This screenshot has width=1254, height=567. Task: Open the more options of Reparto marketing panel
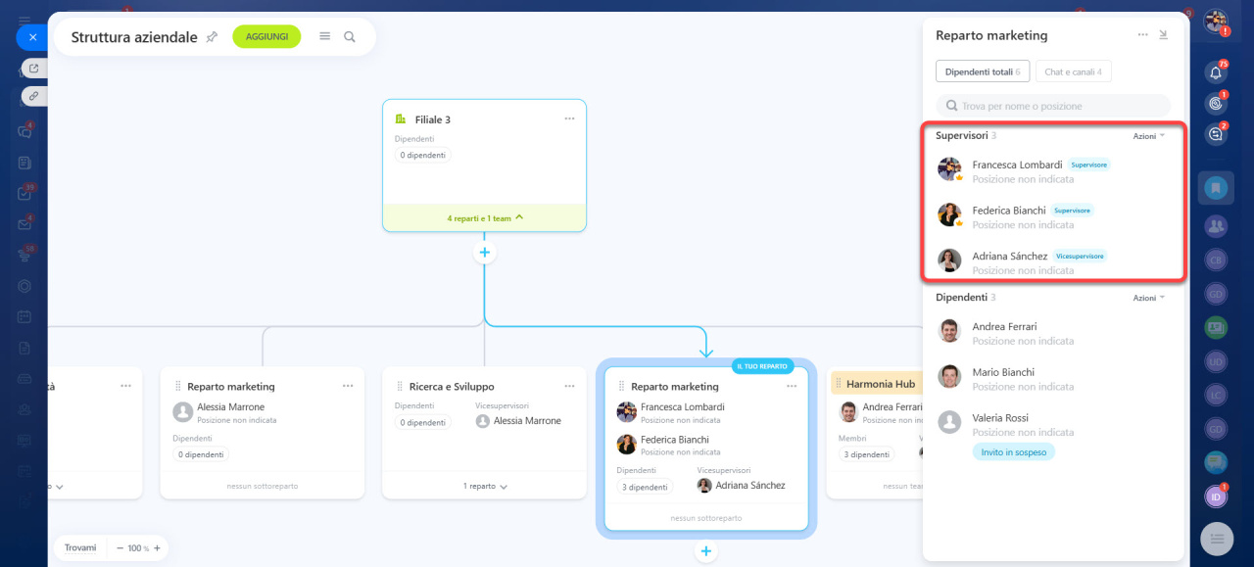(1142, 34)
